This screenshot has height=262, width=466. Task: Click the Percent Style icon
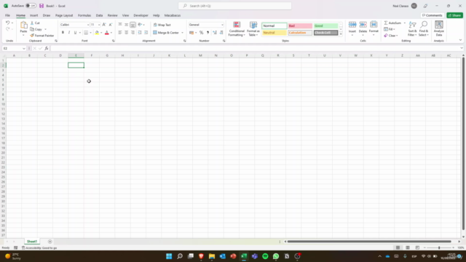(x=201, y=33)
